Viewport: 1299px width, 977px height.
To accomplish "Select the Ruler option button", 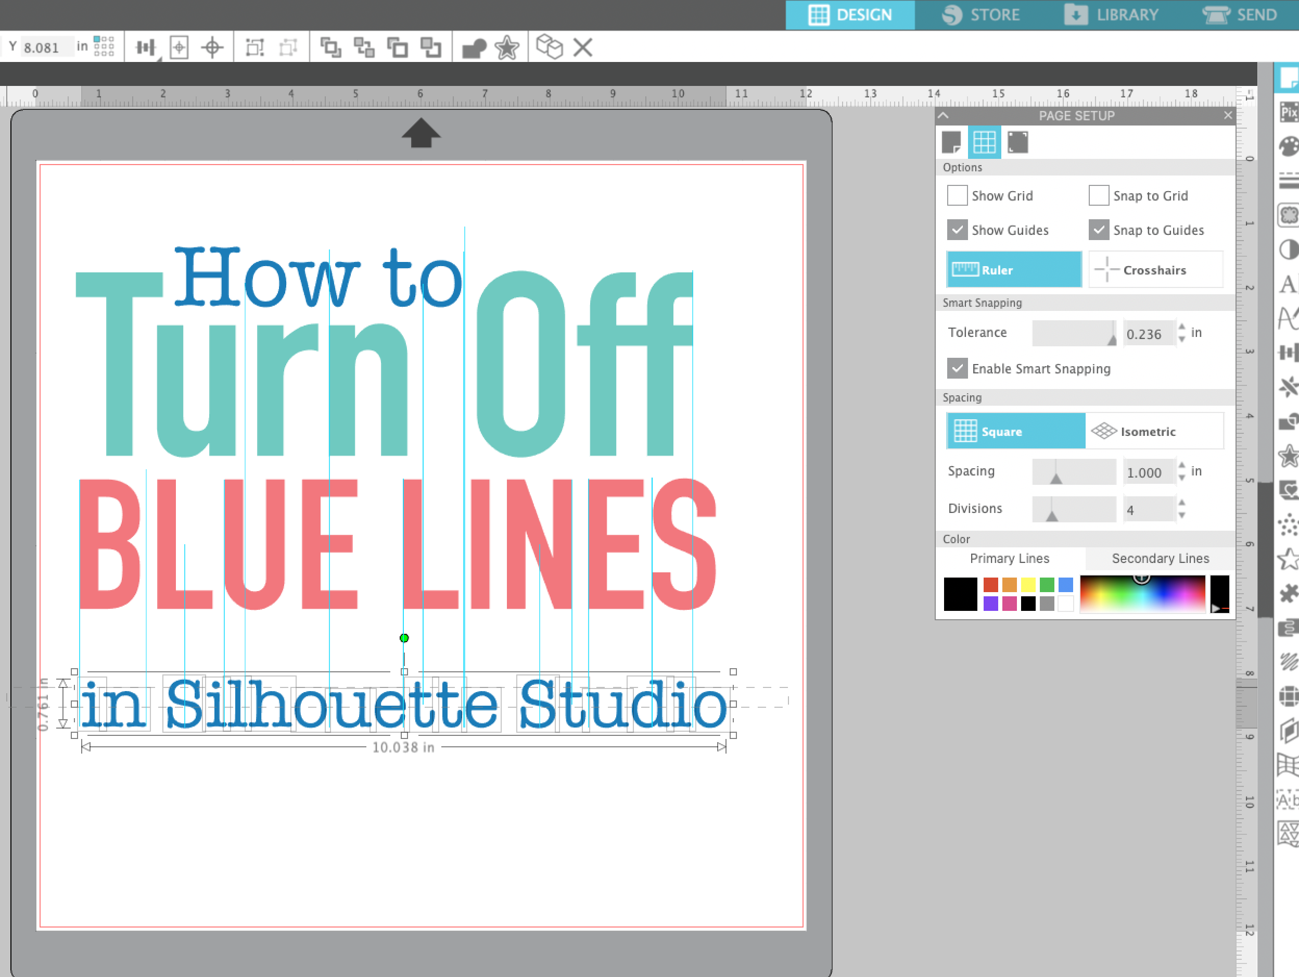I will pos(1014,270).
